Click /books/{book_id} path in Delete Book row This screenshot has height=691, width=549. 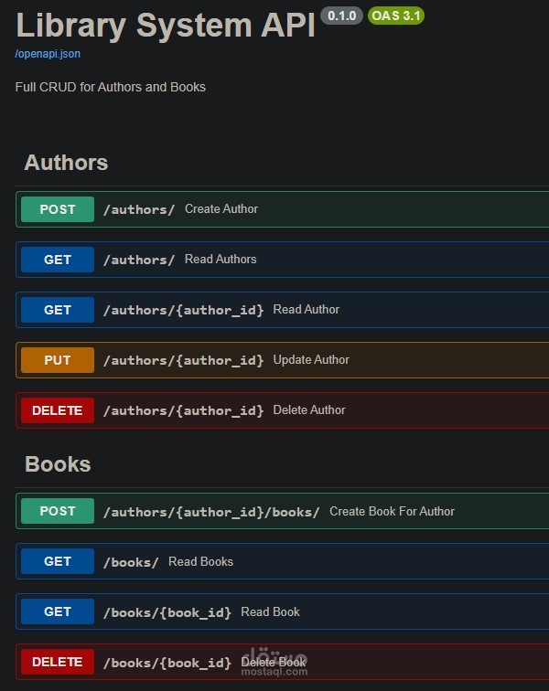click(167, 663)
